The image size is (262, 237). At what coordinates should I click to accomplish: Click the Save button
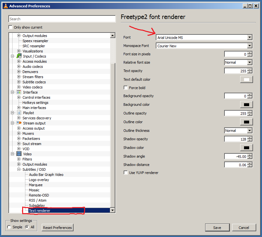click(x=217, y=227)
